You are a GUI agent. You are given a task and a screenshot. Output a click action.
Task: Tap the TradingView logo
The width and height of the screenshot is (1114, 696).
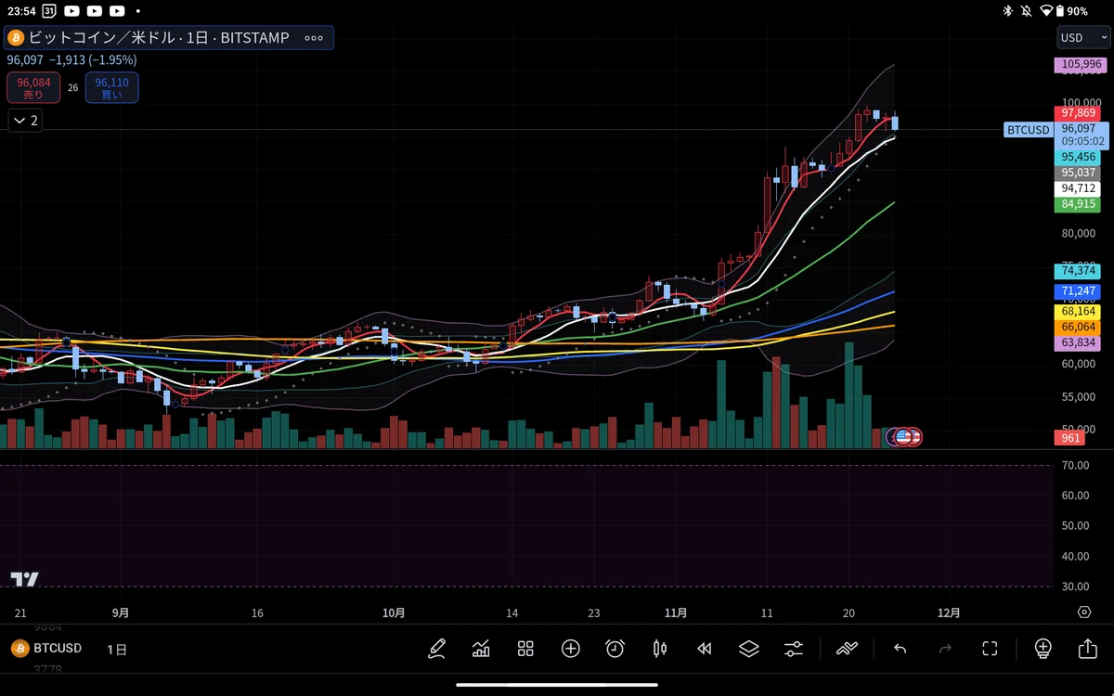(x=25, y=579)
